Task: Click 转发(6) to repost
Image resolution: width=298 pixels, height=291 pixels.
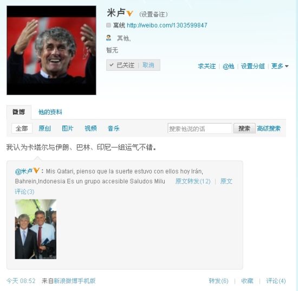Action: [x=218, y=281]
